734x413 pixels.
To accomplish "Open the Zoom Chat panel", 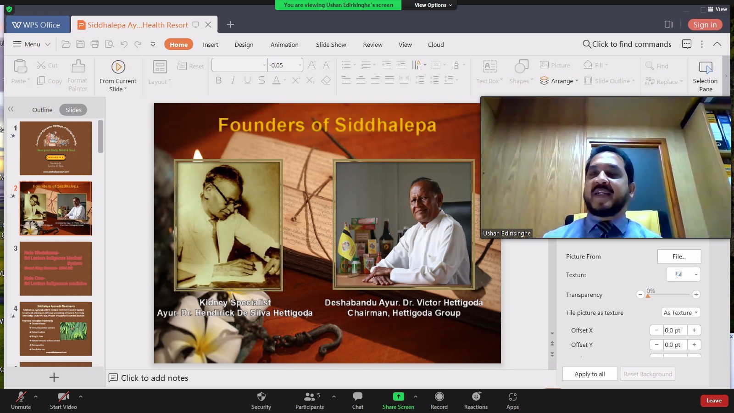I will pos(358,400).
